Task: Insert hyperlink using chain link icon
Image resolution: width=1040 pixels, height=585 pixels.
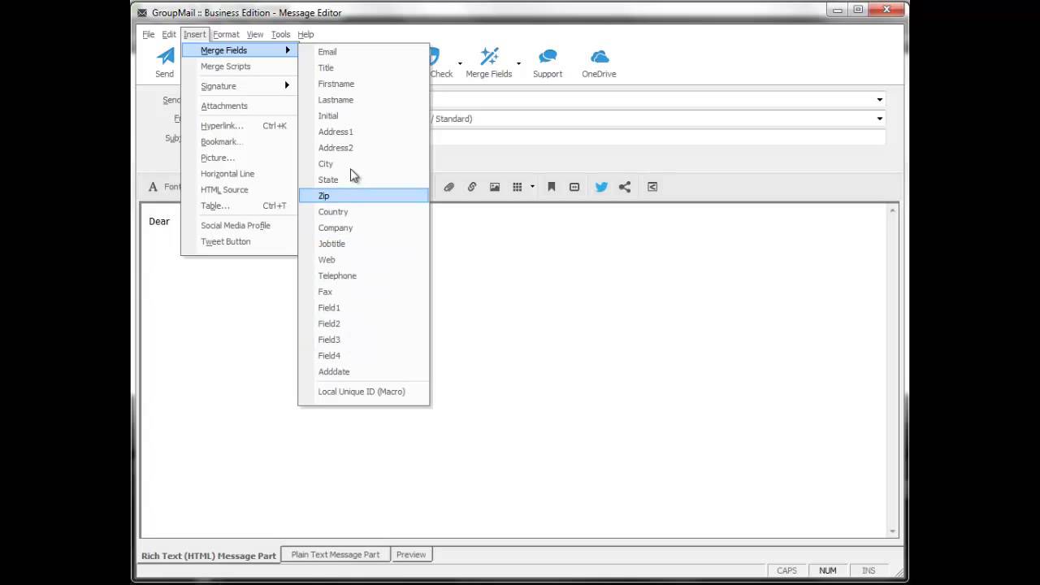Action: pyautogui.click(x=471, y=187)
